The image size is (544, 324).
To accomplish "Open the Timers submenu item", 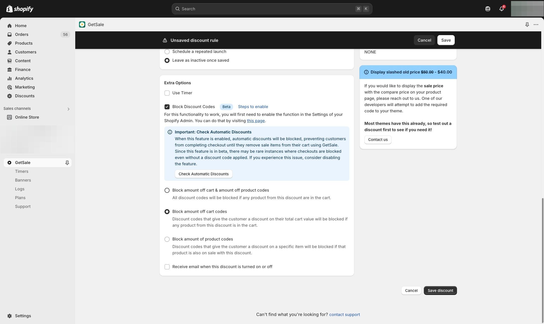I will point(22,171).
